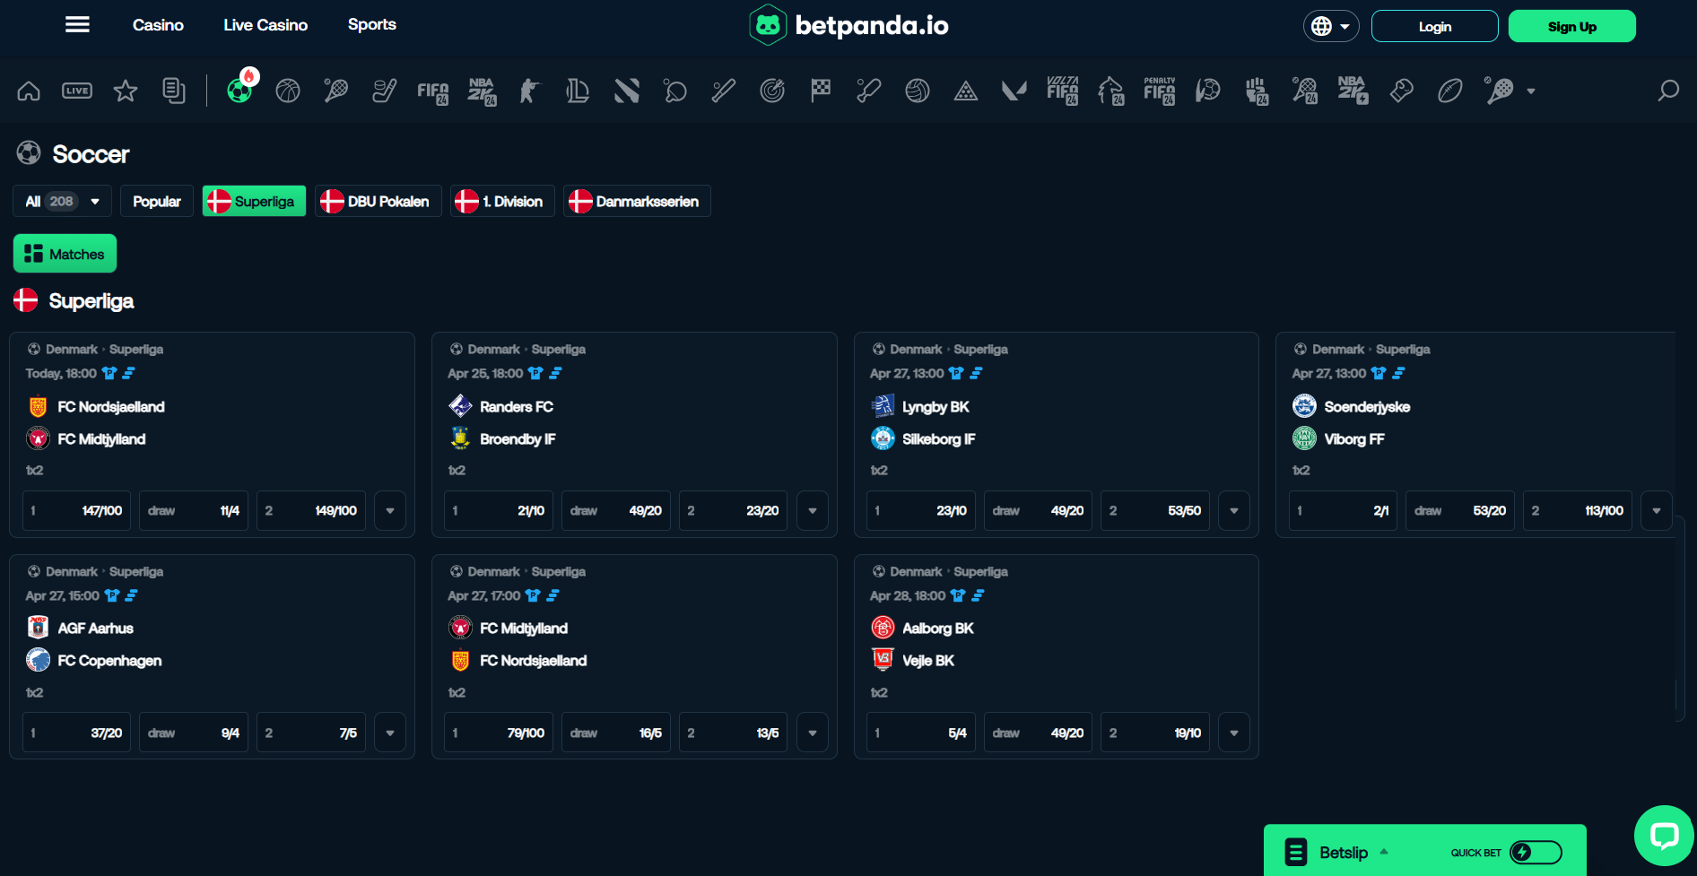Select the Snooker triangle icon
The width and height of the screenshot is (1697, 876).
pyautogui.click(x=966, y=91)
